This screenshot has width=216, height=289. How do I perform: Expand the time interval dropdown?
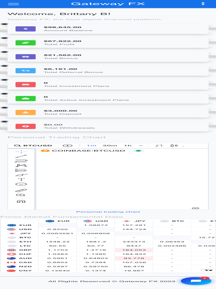click(x=141, y=146)
